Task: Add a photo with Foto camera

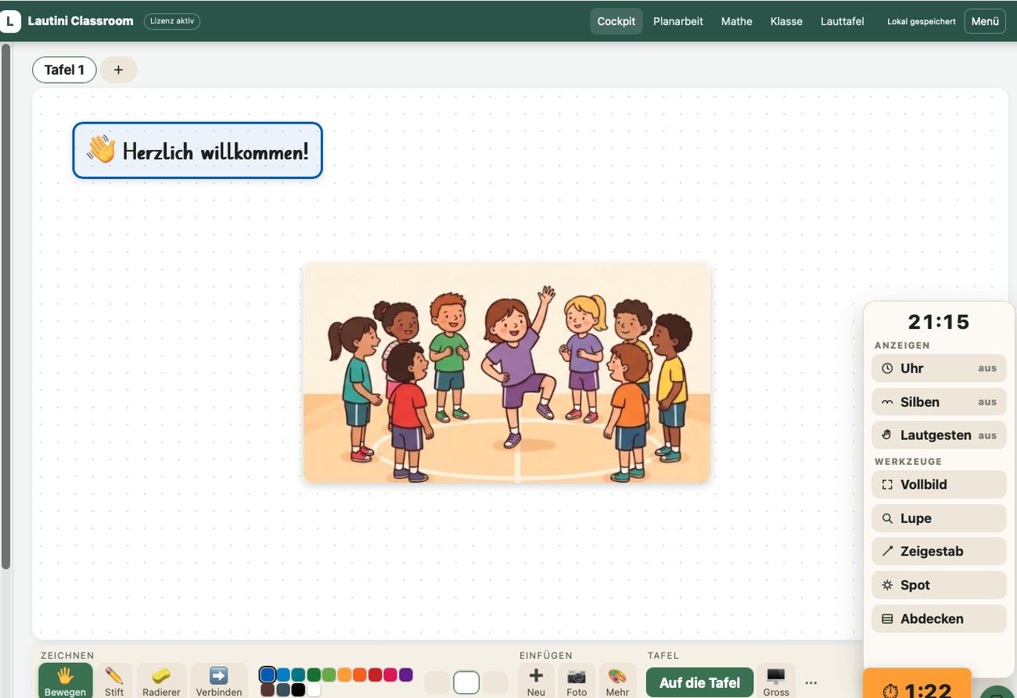Action: (577, 681)
